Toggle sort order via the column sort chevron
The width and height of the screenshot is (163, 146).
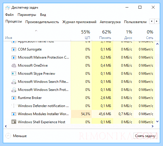coord(36,31)
